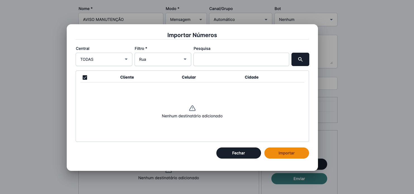Viewport: 414px width, 194px height.
Task: Click the magnifying glass search button
Action: point(300,59)
